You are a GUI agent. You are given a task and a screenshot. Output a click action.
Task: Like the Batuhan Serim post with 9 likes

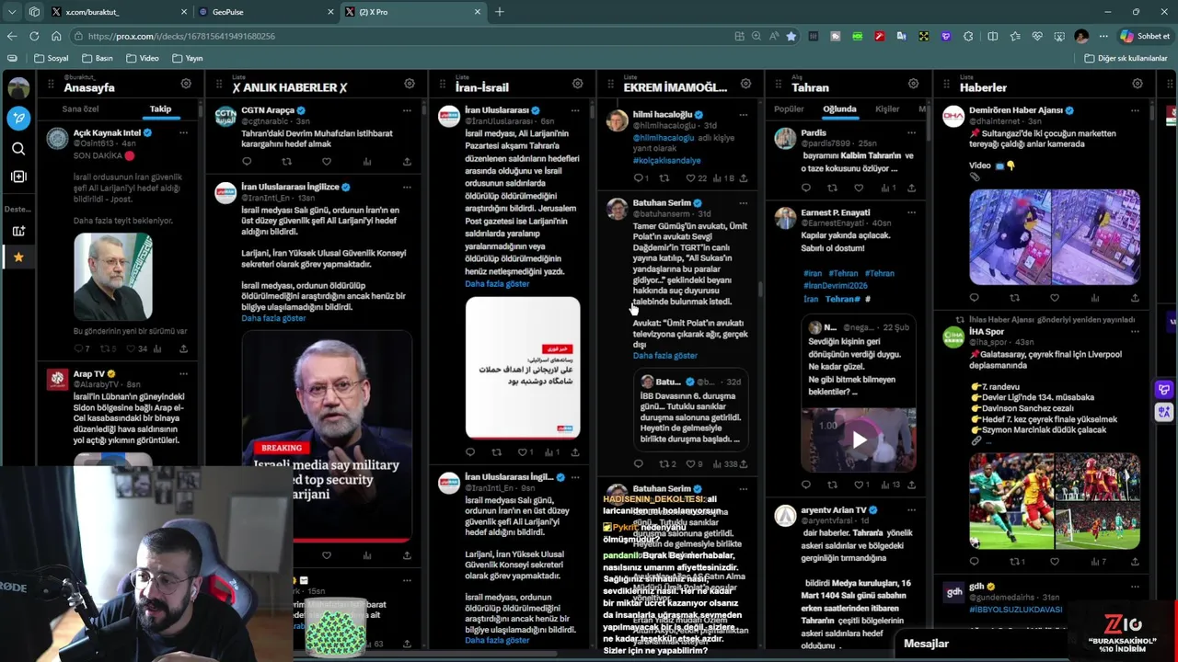click(693, 464)
